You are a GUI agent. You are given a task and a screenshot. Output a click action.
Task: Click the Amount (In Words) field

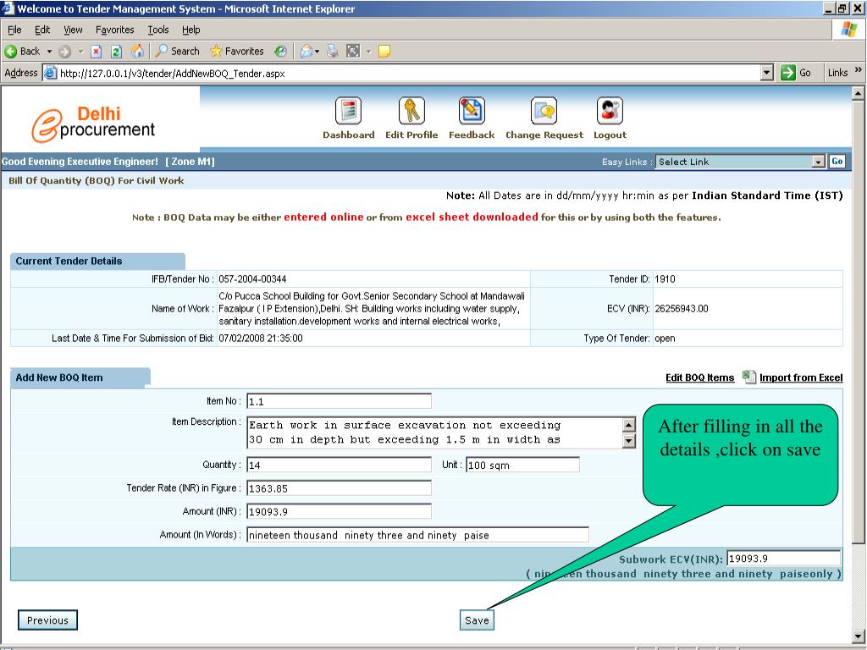click(x=417, y=535)
